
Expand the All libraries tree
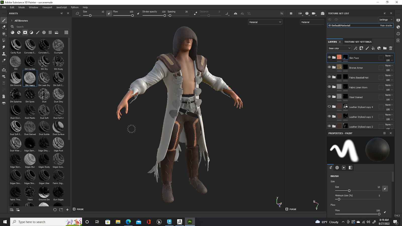point(12,21)
